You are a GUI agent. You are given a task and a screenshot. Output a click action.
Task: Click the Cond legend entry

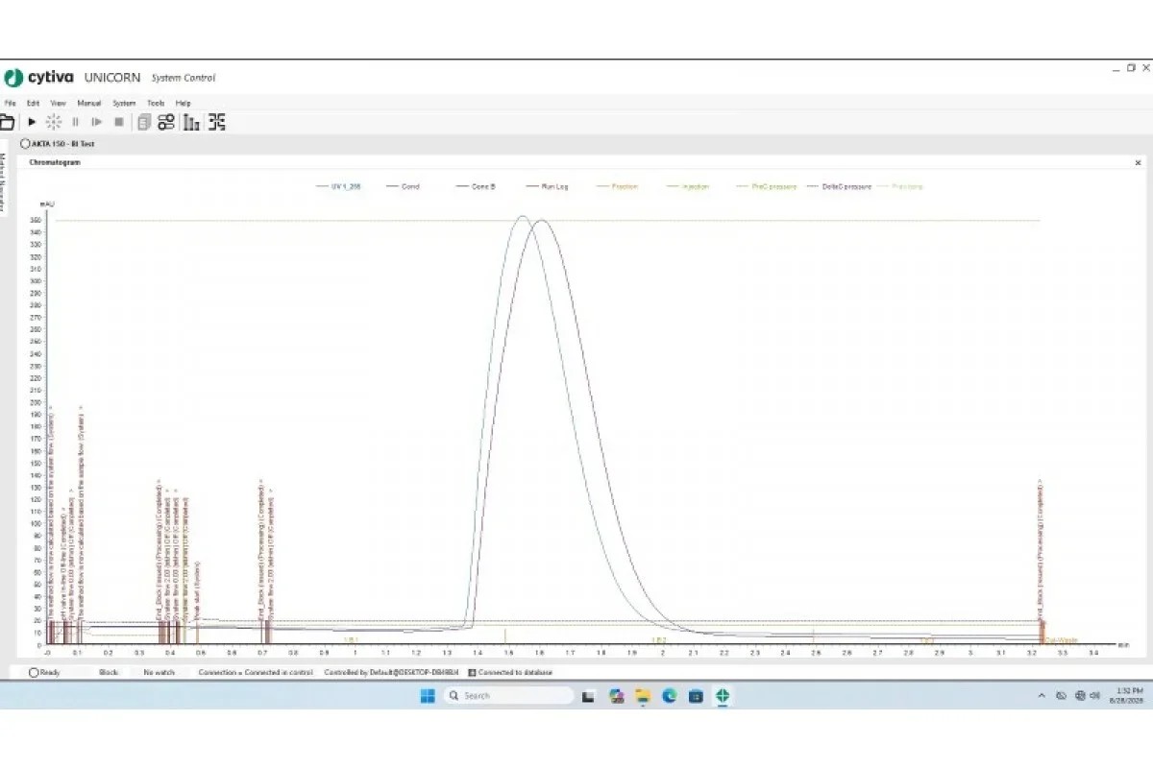coord(404,186)
